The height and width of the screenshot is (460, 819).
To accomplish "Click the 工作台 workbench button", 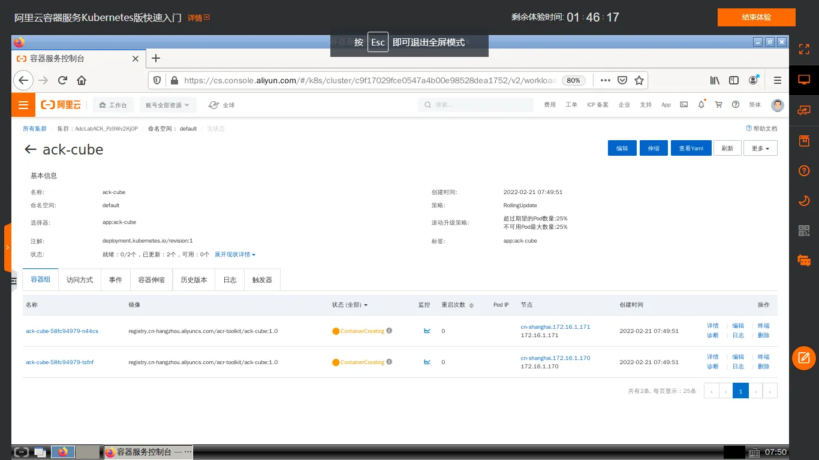I will [x=113, y=105].
